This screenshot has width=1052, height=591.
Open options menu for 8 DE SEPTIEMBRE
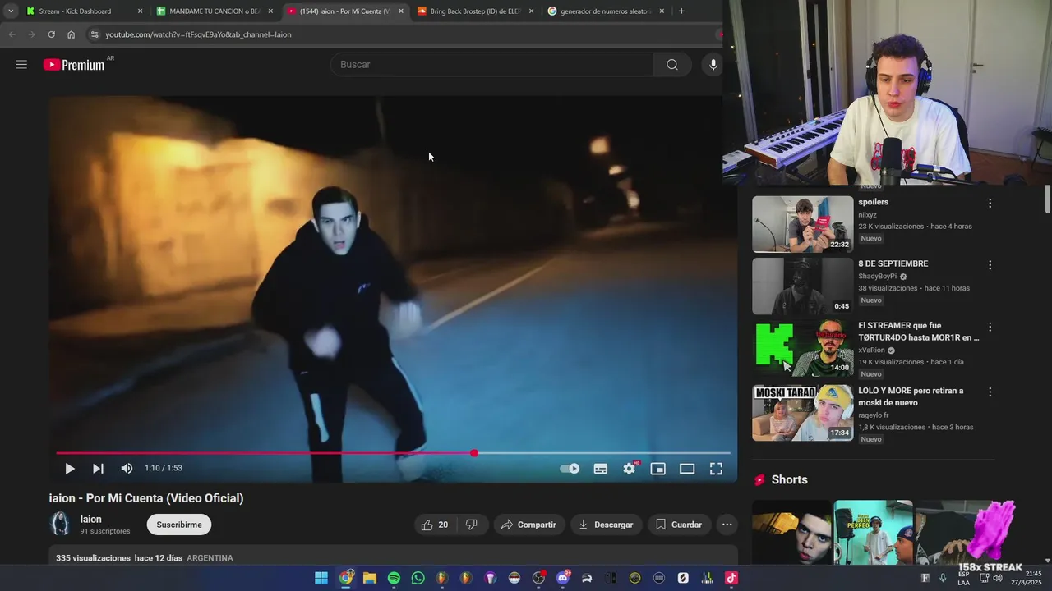(990, 265)
